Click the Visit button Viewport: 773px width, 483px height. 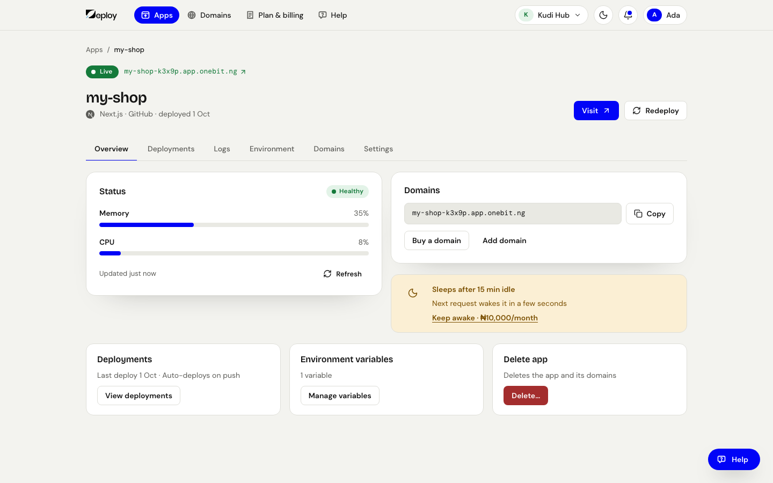pos(596,111)
